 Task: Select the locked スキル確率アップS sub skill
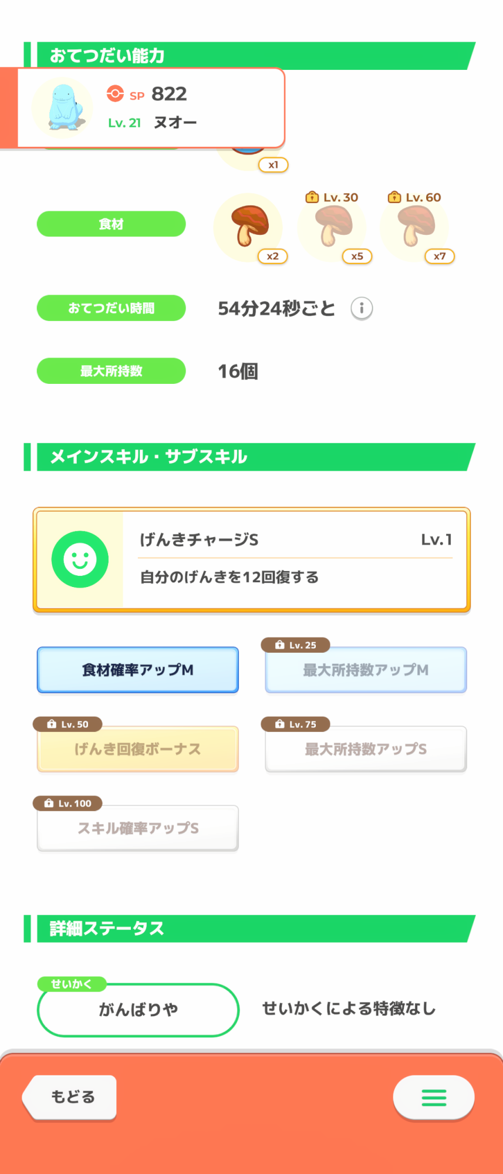138,828
